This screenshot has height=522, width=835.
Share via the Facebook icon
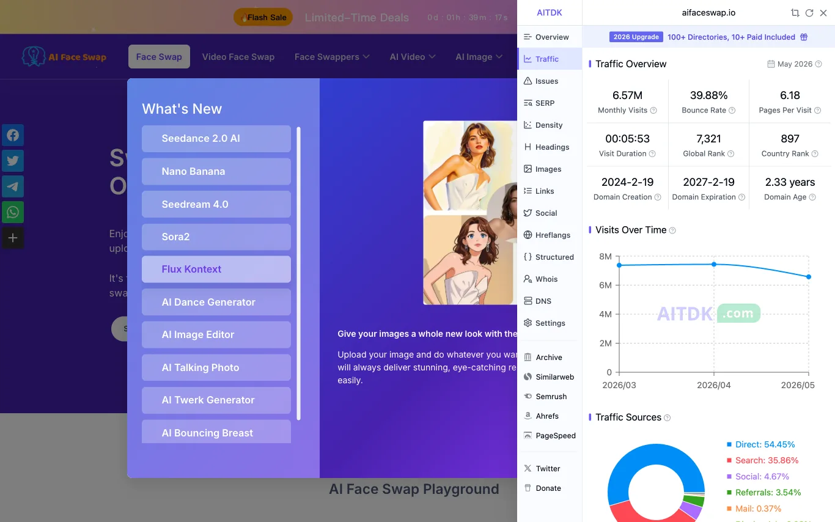click(x=13, y=135)
